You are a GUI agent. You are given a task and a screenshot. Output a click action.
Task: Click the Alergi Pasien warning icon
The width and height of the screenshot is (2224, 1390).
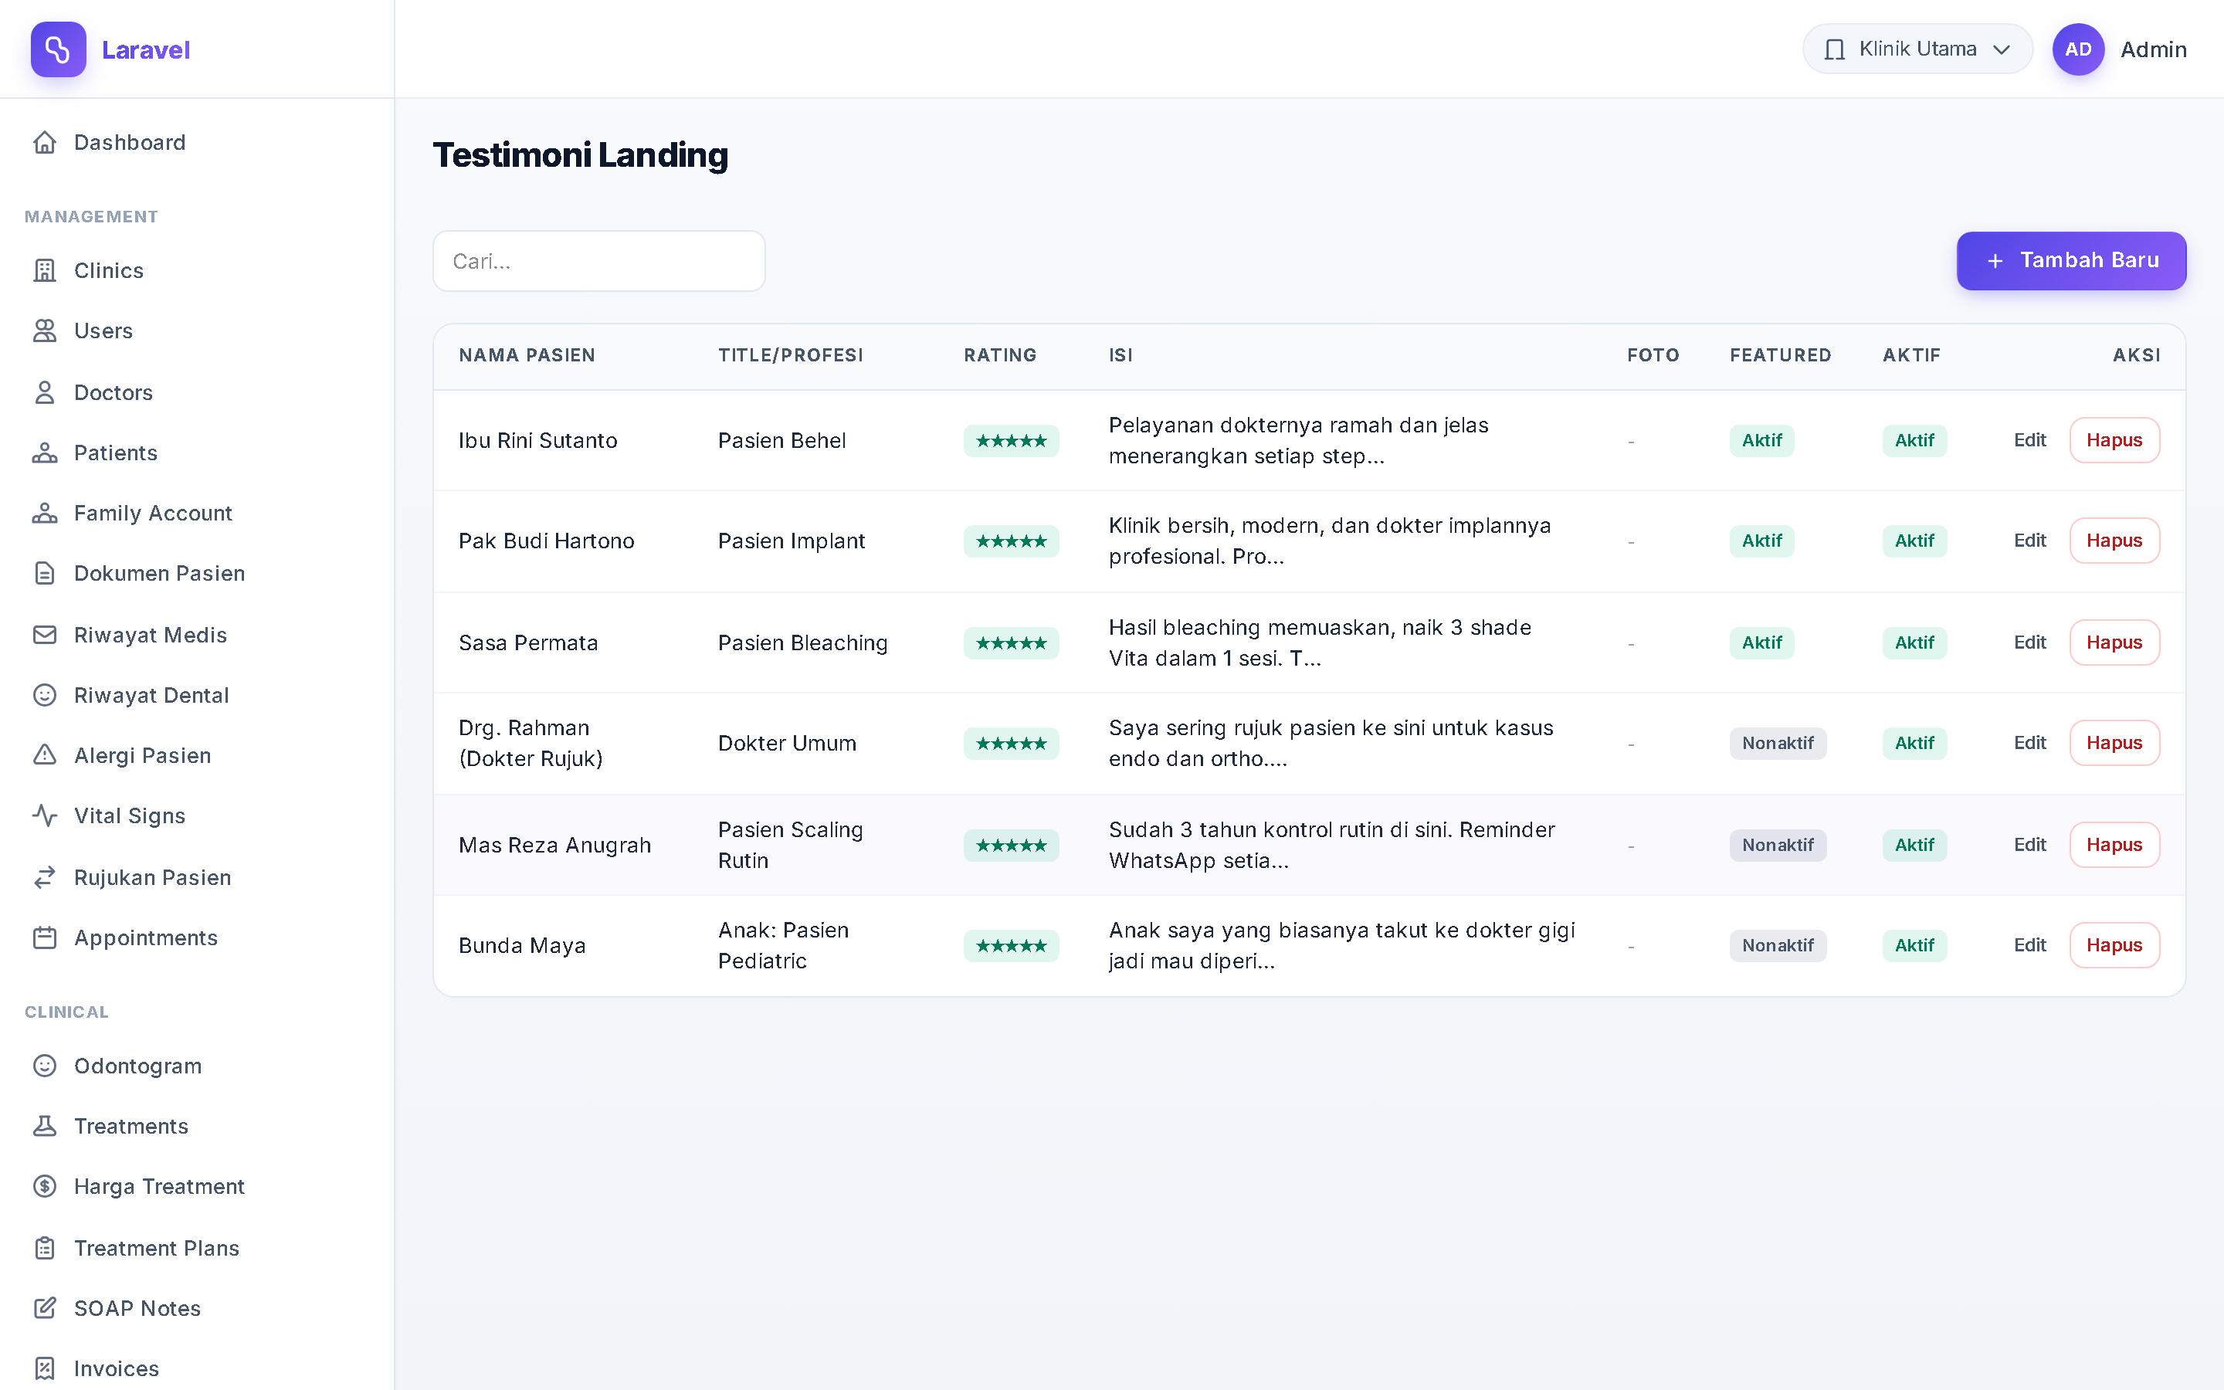click(x=45, y=756)
